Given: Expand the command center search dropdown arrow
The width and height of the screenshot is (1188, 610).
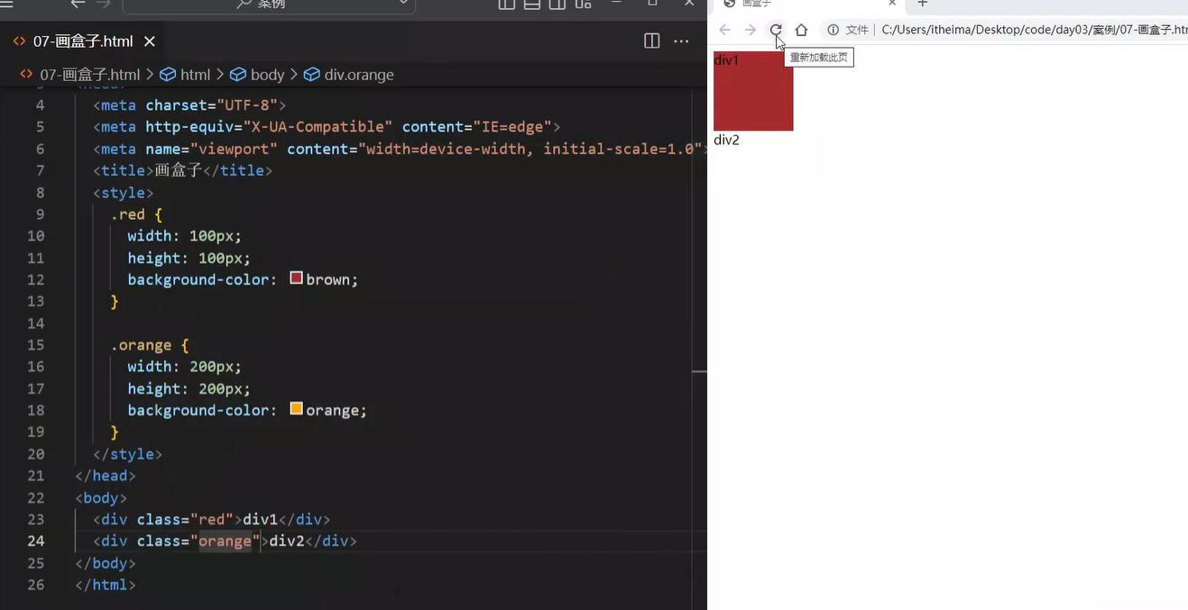Looking at the screenshot, I should (403, 4).
